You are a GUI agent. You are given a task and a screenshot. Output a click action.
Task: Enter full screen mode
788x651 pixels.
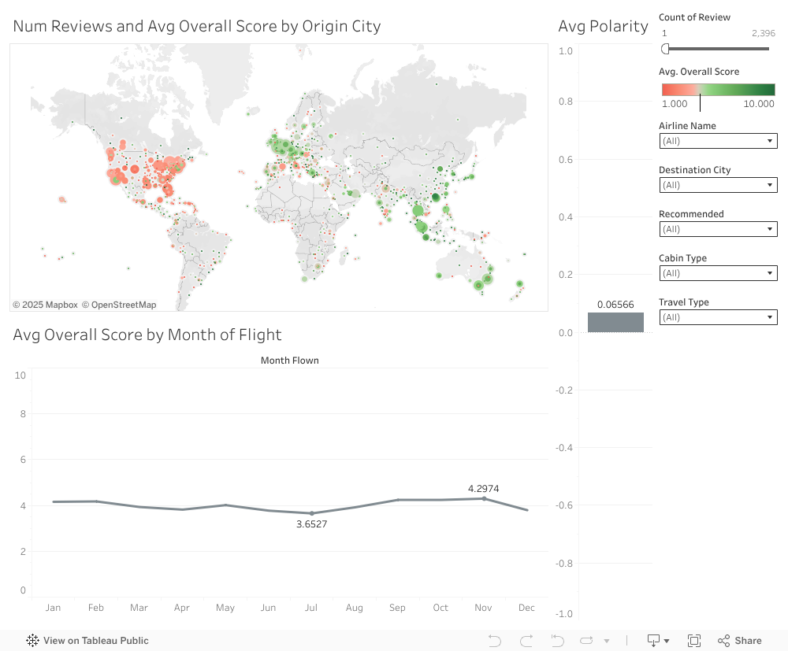pyautogui.click(x=694, y=641)
